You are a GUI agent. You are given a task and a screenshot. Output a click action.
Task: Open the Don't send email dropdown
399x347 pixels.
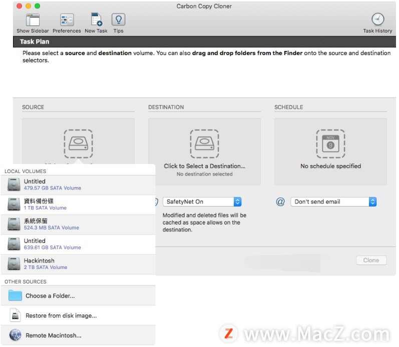pyautogui.click(x=333, y=202)
